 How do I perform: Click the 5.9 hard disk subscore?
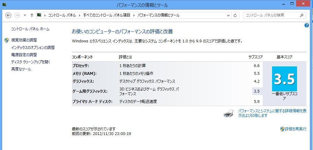click(257, 102)
